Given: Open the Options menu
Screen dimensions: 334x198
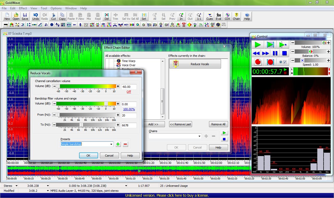Looking at the screenshot, I should (56, 8).
